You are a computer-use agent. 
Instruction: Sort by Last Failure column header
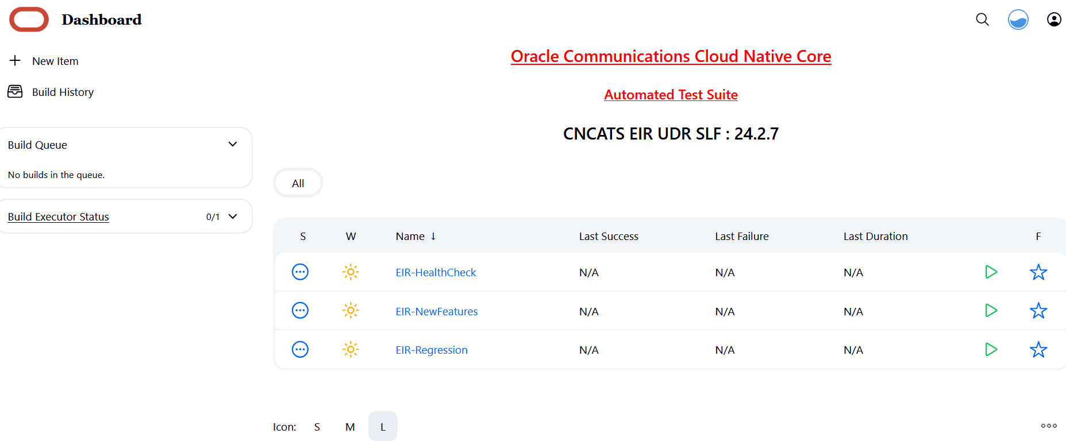742,236
